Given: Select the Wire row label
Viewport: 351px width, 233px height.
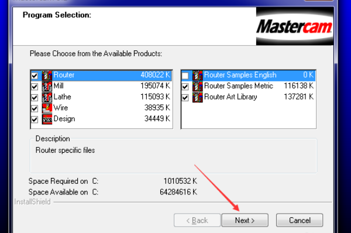Looking at the screenshot, I should point(61,108).
